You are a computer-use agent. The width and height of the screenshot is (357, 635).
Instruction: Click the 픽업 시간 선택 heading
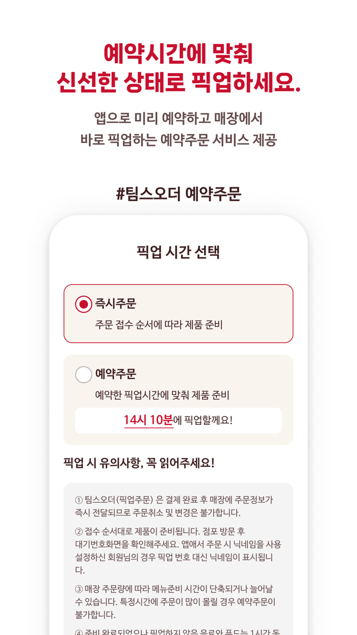178,251
